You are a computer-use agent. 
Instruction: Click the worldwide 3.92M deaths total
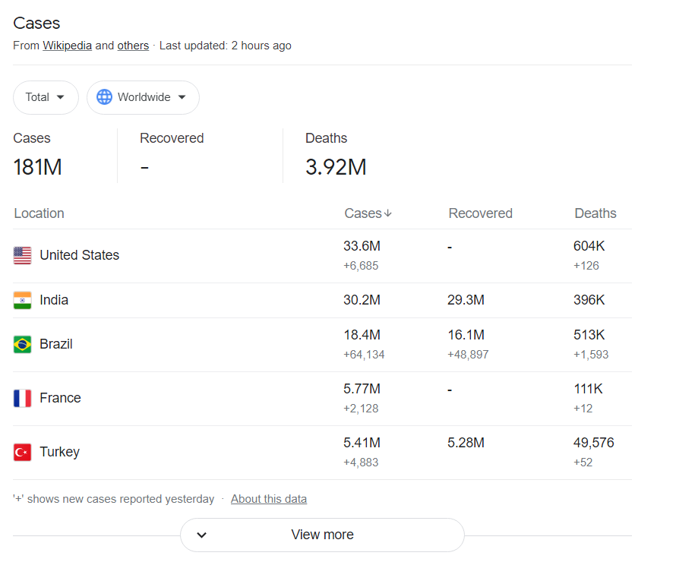coord(336,167)
